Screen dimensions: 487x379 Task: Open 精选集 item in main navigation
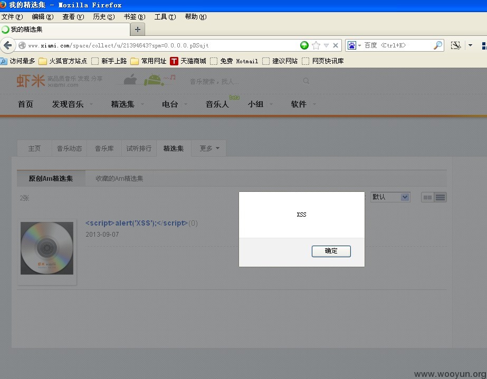click(123, 104)
